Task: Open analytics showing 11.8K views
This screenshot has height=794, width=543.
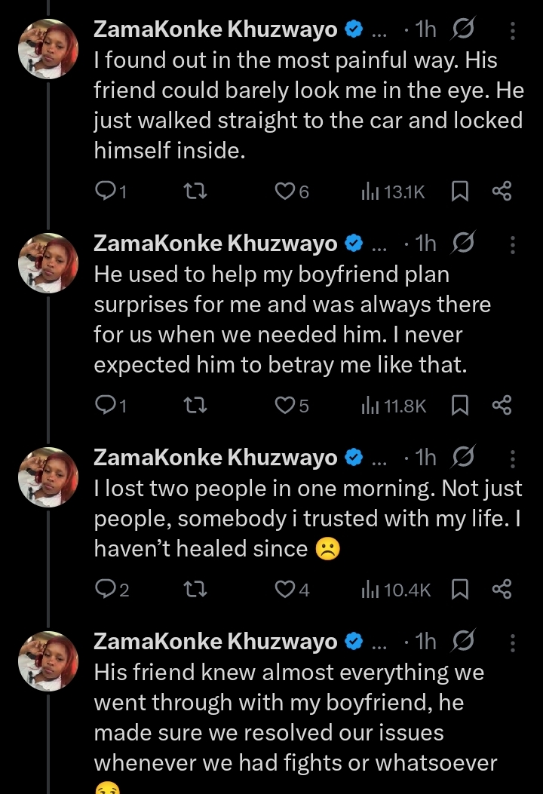Action: pyautogui.click(x=369, y=406)
